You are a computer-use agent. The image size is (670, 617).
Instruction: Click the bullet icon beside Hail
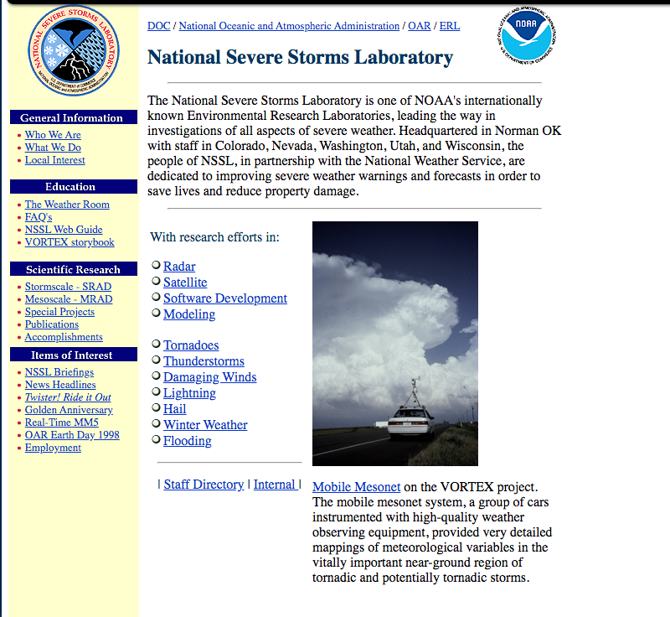pos(156,408)
